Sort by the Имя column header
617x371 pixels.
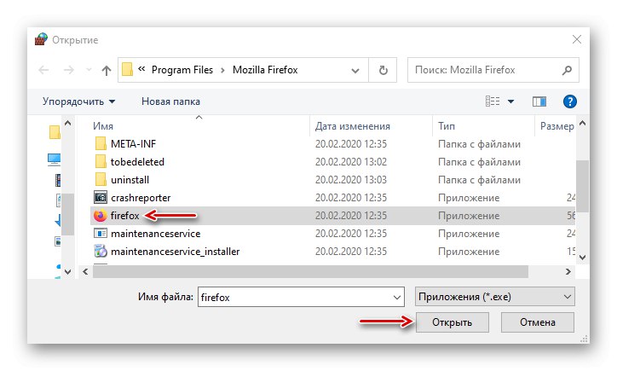click(x=103, y=126)
